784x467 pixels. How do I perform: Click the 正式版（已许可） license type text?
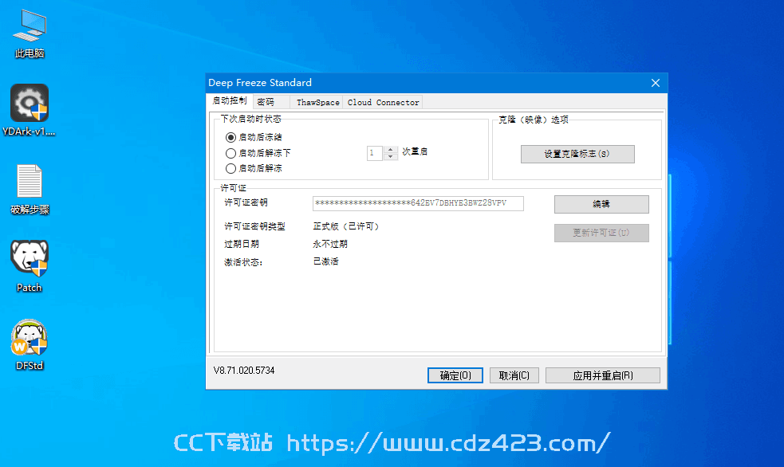tap(346, 226)
